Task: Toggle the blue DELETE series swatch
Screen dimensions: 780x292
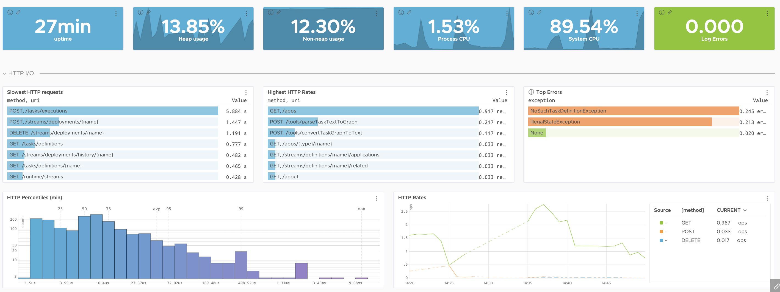Action: tap(661, 240)
